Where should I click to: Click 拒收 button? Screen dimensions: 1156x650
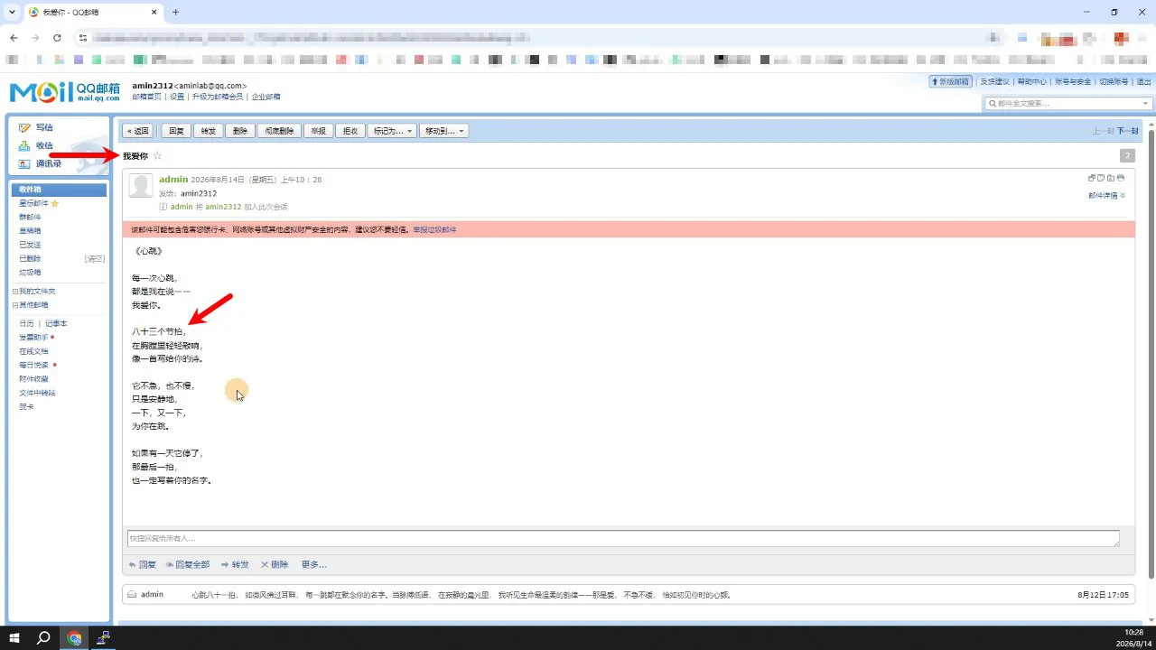350,131
